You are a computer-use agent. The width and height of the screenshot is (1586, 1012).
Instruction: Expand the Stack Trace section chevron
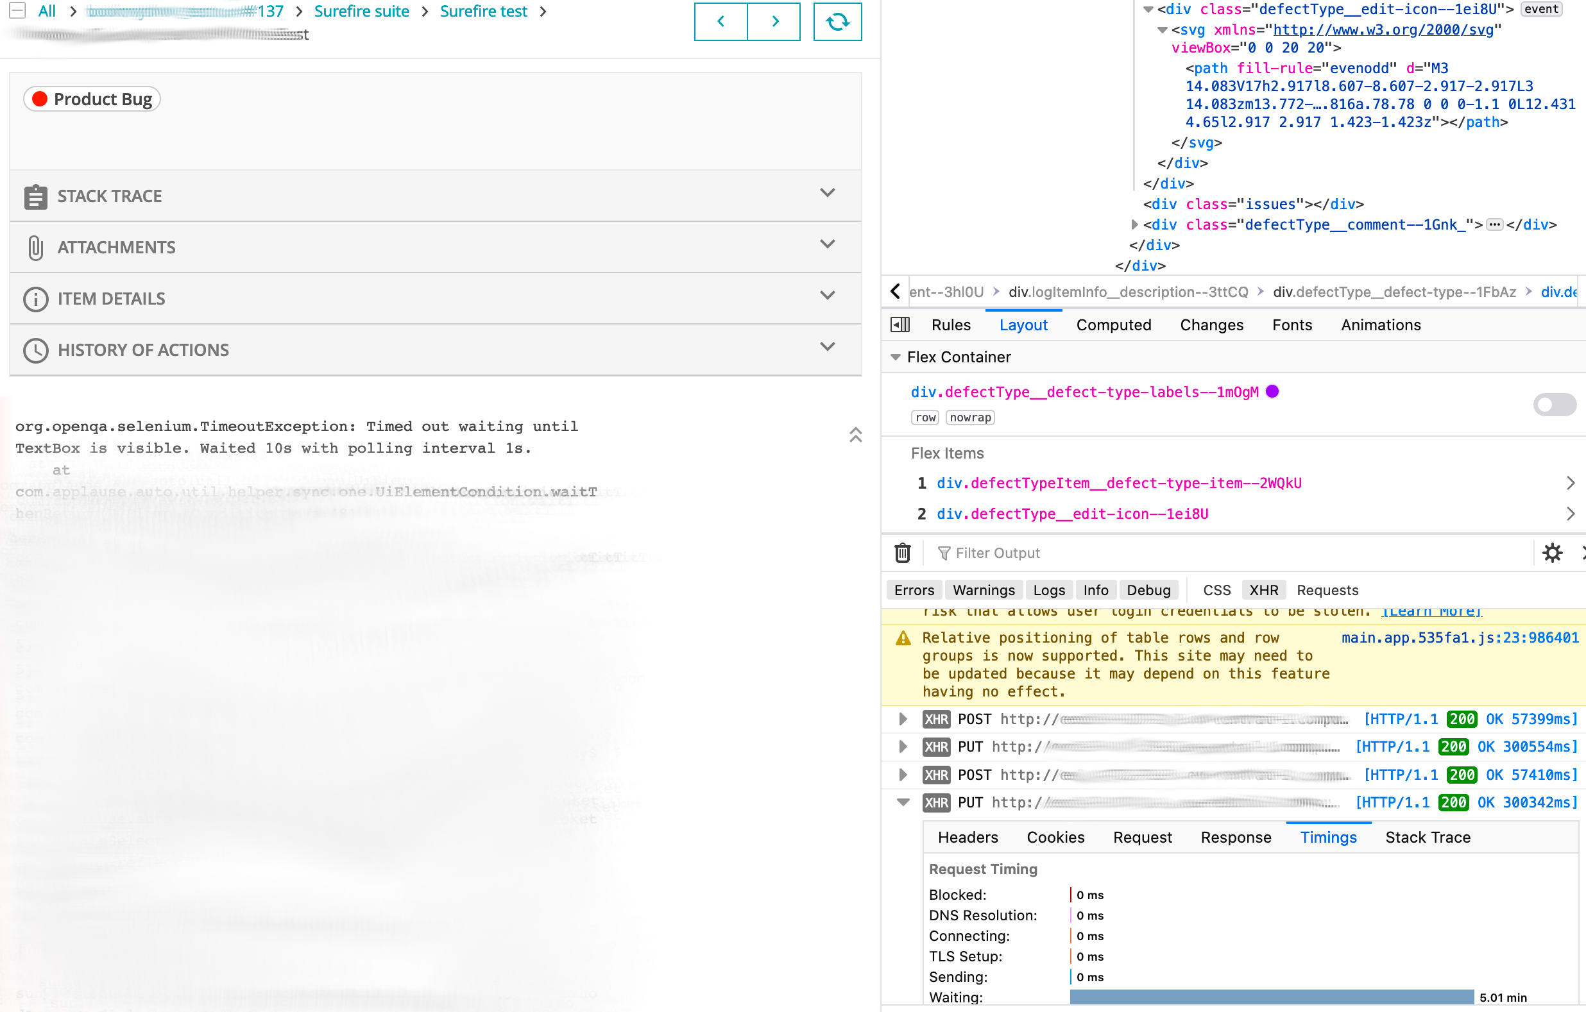point(827,193)
